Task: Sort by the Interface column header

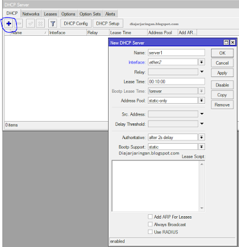Action: (x=67, y=33)
